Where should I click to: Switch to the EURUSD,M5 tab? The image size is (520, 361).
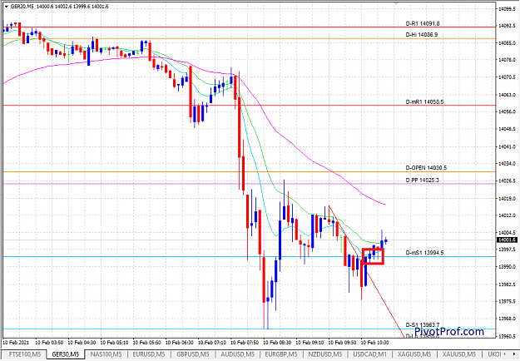click(149, 354)
